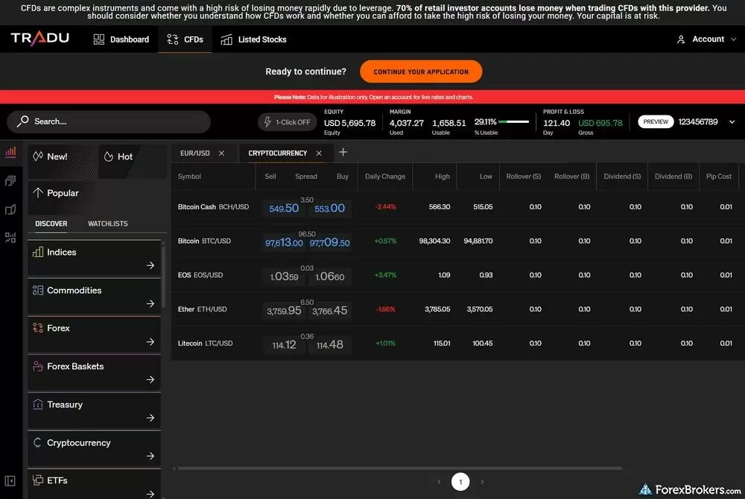The image size is (745, 499).
Task: Expand the account number 123456789 dropdown
Action: (x=732, y=122)
